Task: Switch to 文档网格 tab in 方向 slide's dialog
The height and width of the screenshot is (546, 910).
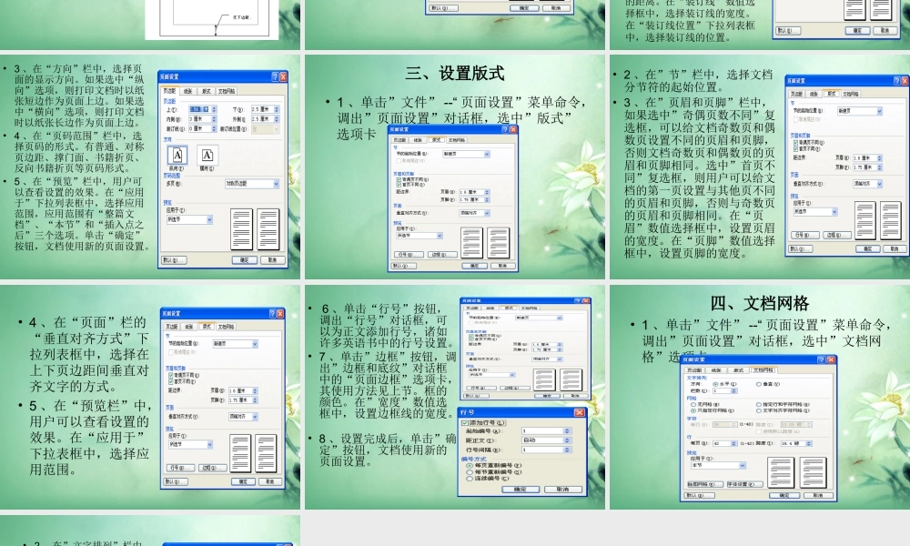Action: coord(227,91)
